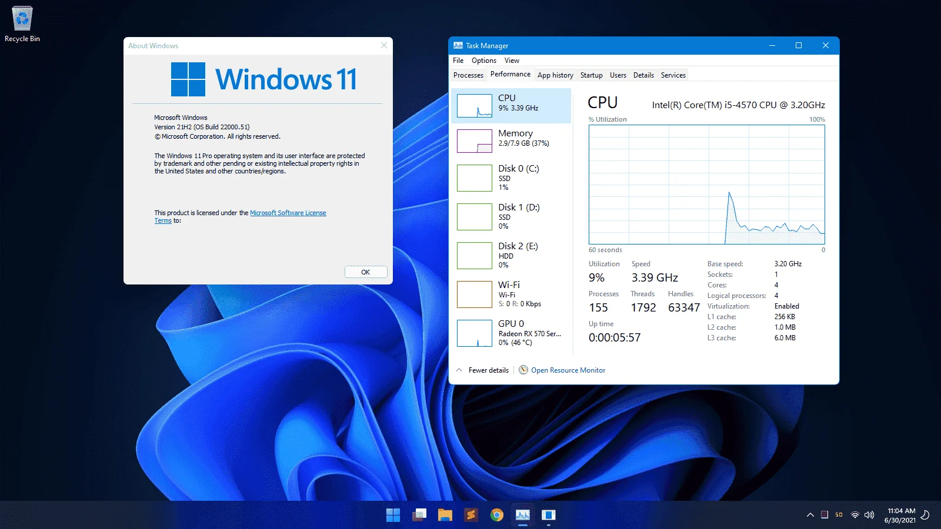
Task: Click the Windows 11 logo in About dialog
Action: point(188,79)
